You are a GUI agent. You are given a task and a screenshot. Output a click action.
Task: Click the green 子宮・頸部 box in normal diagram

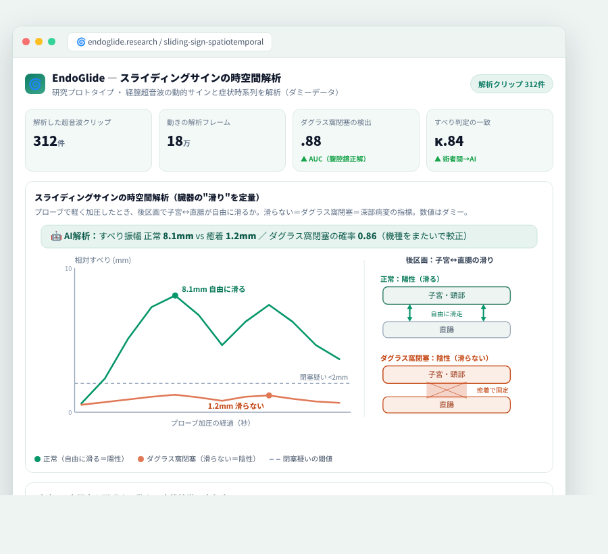tap(447, 295)
